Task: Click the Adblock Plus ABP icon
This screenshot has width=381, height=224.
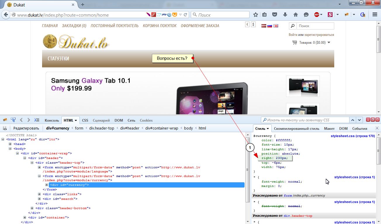Action: (x=316, y=15)
